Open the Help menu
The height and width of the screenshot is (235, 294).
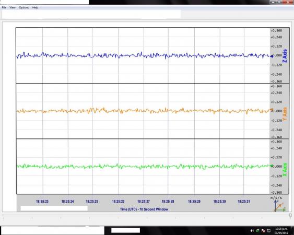point(35,7)
